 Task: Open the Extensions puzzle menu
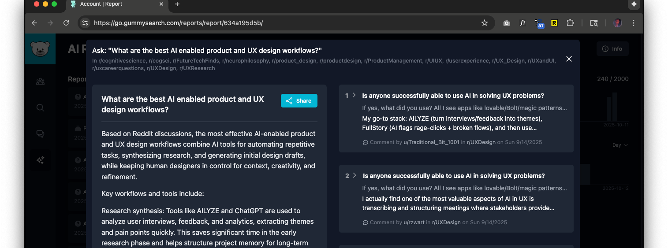570,23
